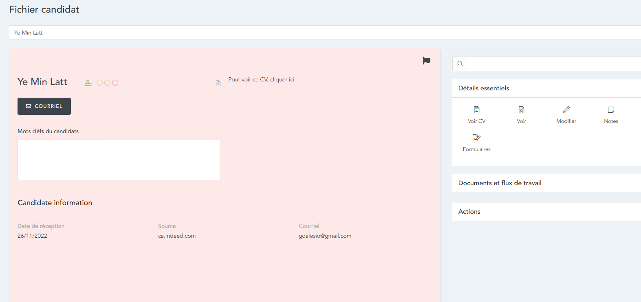Click the search input in right panel
Screen dimensions: 641x302
click(x=554, y=64)
